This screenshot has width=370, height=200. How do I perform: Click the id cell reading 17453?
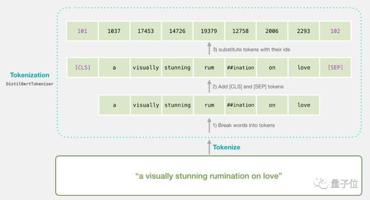(145, 31)
